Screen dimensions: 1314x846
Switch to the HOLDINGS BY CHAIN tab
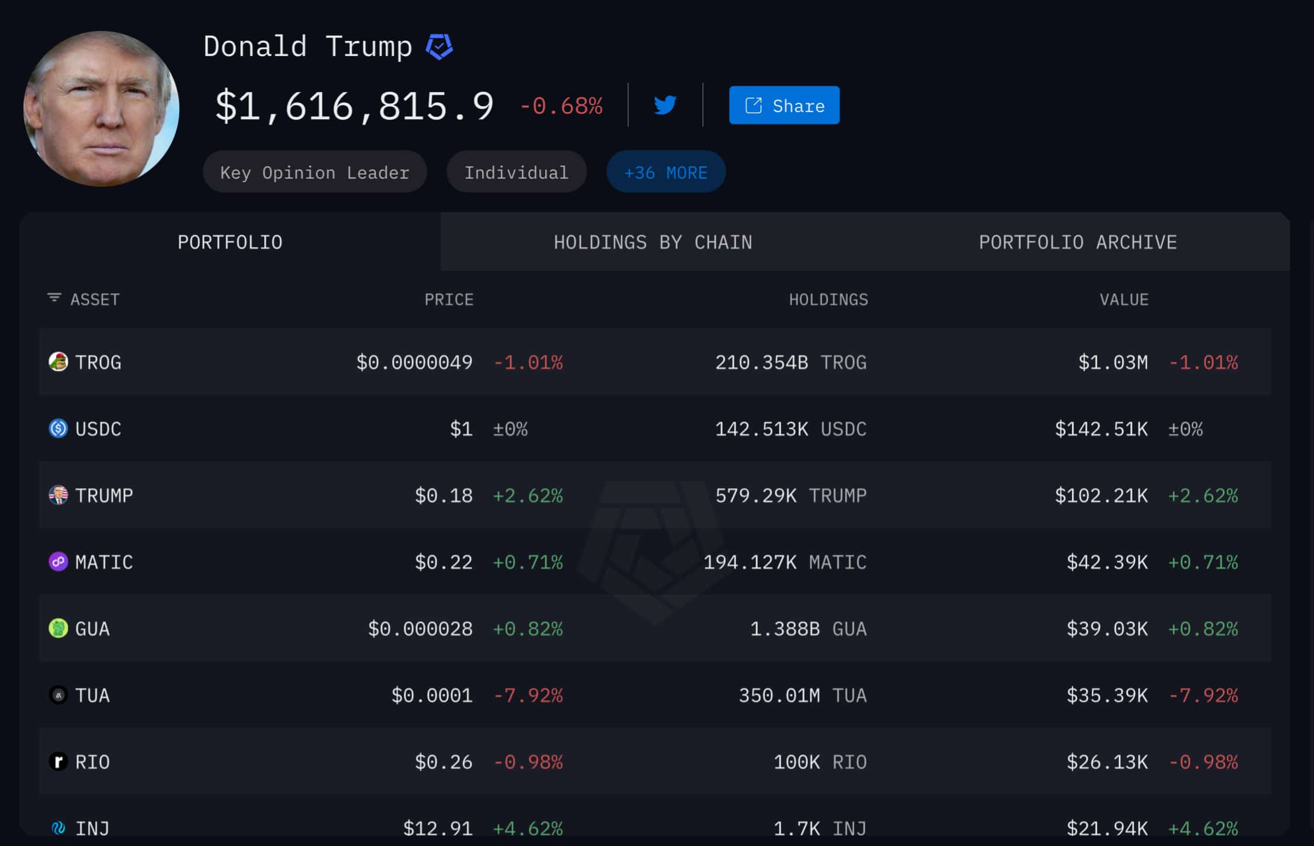click(652, 241)
